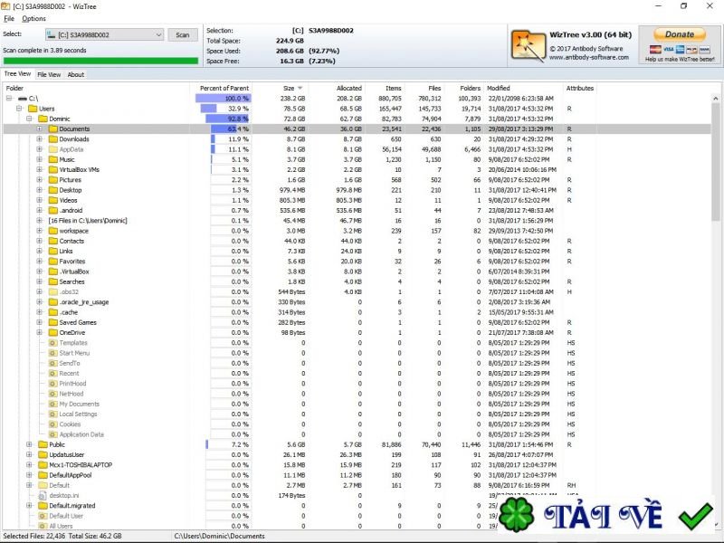Open the About tab

pos(76,74)
